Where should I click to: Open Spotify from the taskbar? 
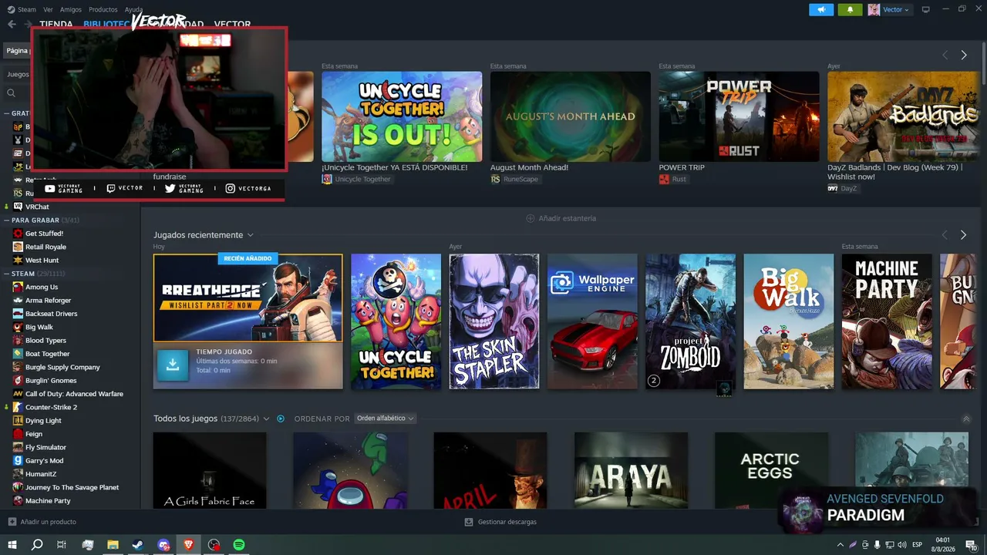[x=239, y=545]
